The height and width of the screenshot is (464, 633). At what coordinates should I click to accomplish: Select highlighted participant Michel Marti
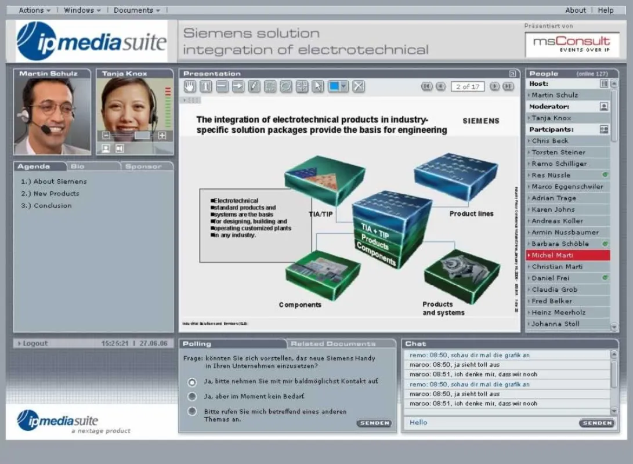tap(569, 255)
